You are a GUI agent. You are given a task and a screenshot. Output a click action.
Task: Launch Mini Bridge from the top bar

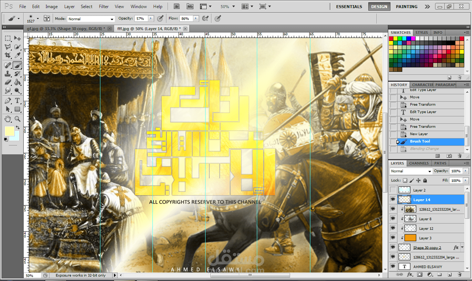click(x=190, y=7)
